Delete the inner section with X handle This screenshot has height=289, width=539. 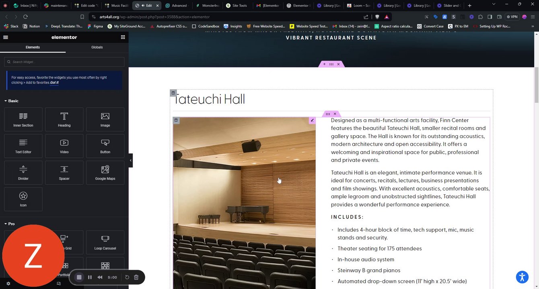tap(335, 114)
